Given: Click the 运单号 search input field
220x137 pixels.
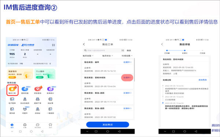Looking at the screenshot, I should pyautogui.click(x=104, y=50).
